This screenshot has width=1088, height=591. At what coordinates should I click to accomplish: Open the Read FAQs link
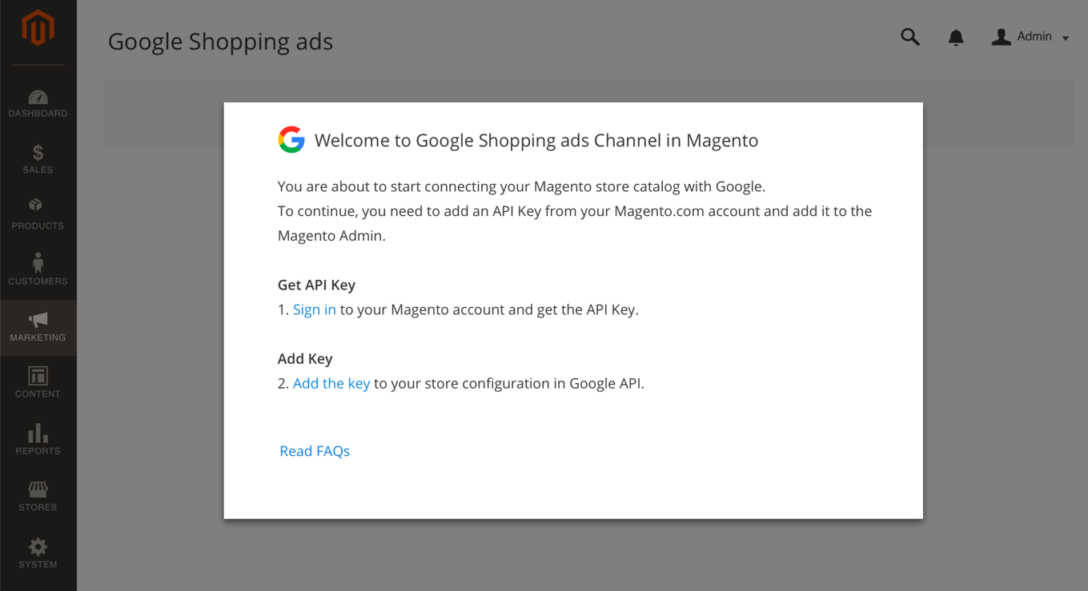pyautogui.click(x=315, y=451)
